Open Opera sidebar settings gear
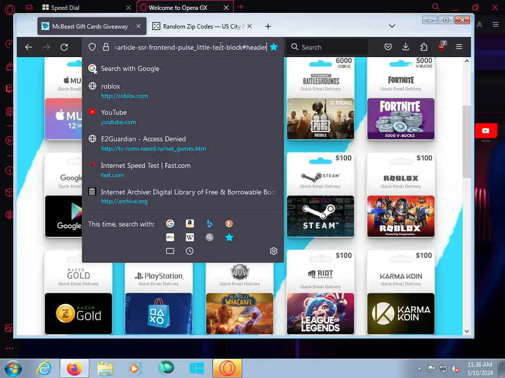This screenshot has height=378, width=505. click(9, 215)
